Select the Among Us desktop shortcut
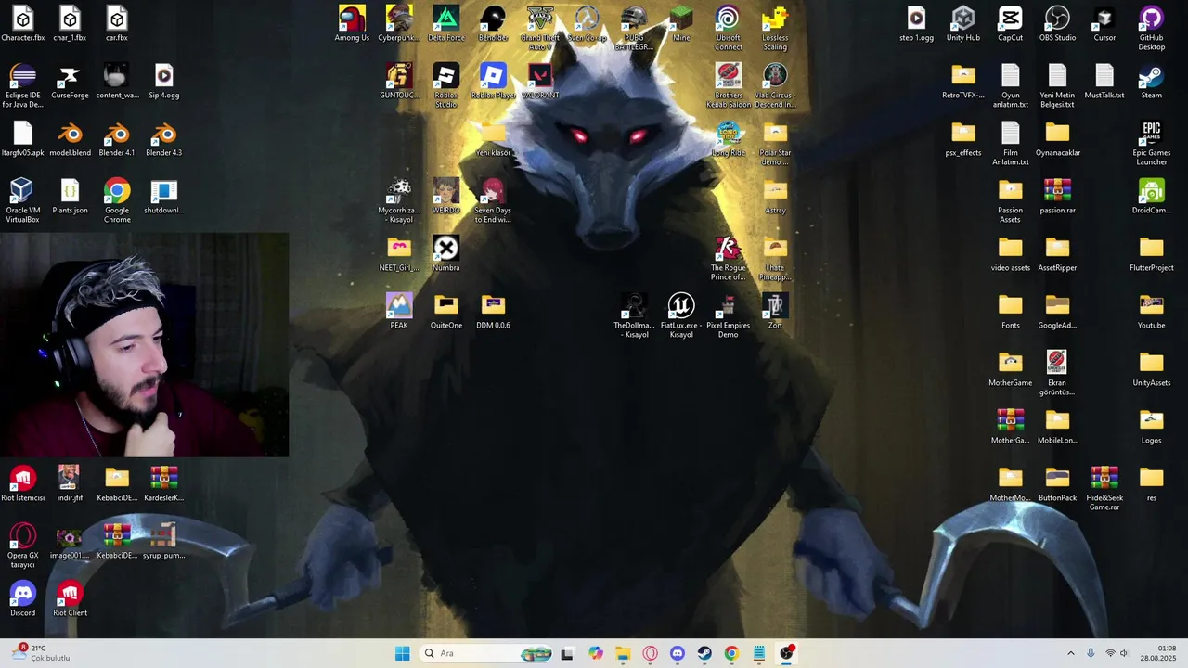Viewport: 1188px width, 668px height. [352, 24]
